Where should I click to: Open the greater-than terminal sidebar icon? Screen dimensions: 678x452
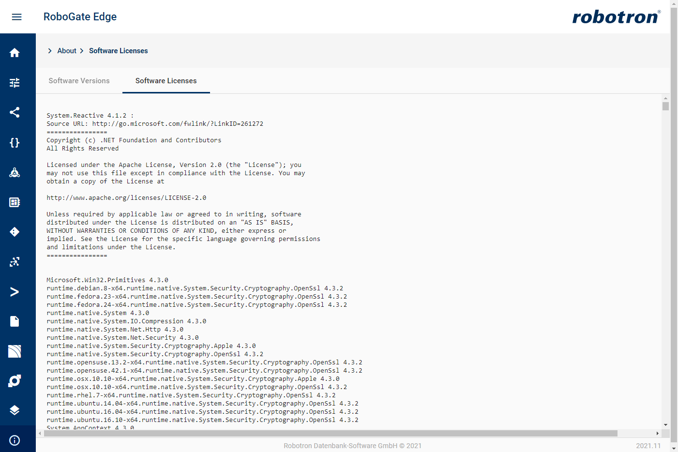click(15, 292)
